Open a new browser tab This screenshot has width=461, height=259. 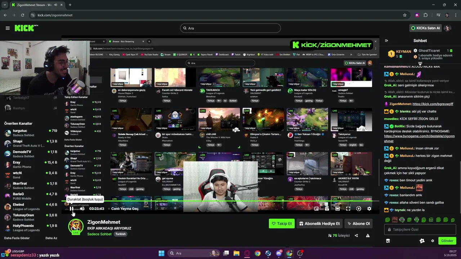[70, 5]
